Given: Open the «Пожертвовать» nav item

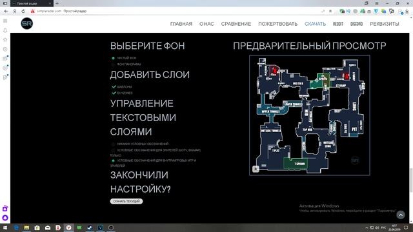Looking at the screenshot, I should (278, 24).
